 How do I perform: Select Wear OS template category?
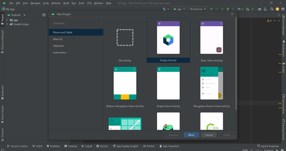click(58, 39)
